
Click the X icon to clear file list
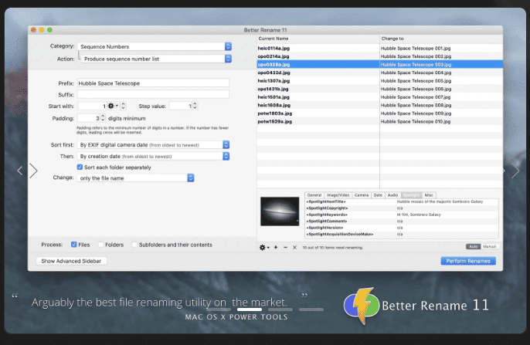click(295, 248)
